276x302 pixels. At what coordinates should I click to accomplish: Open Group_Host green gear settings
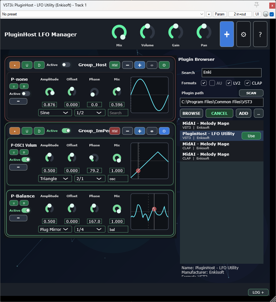(164, 65)
